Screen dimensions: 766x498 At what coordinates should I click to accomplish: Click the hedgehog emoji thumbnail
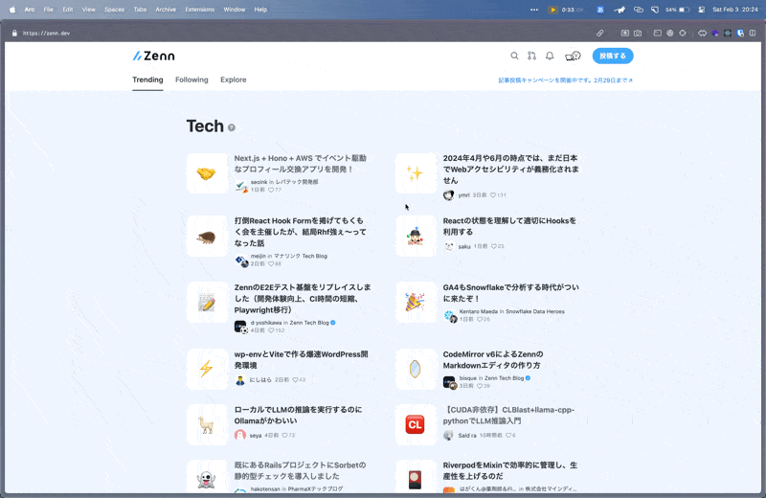(x=207, y=236)
